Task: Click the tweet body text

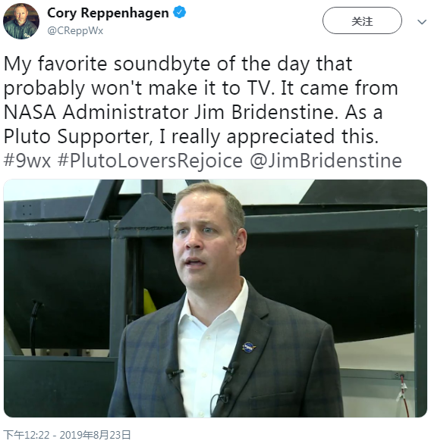Action: (x=203, y=112)
